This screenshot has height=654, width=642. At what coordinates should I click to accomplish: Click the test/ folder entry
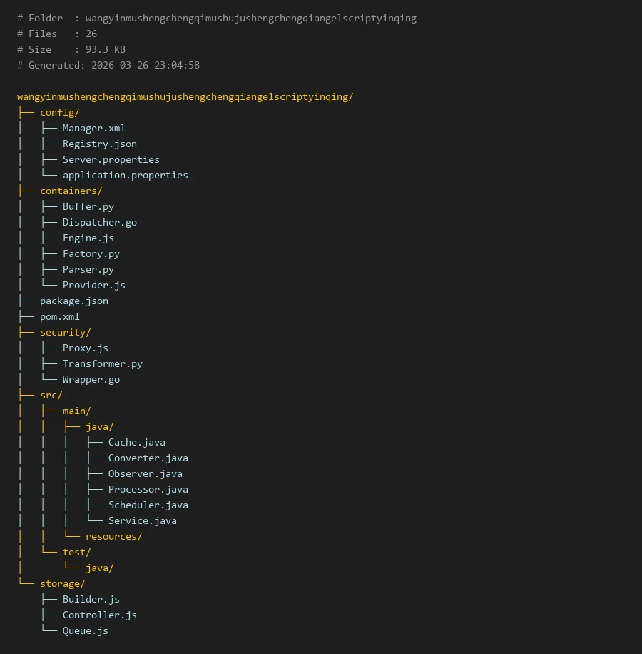pos(76,552)
